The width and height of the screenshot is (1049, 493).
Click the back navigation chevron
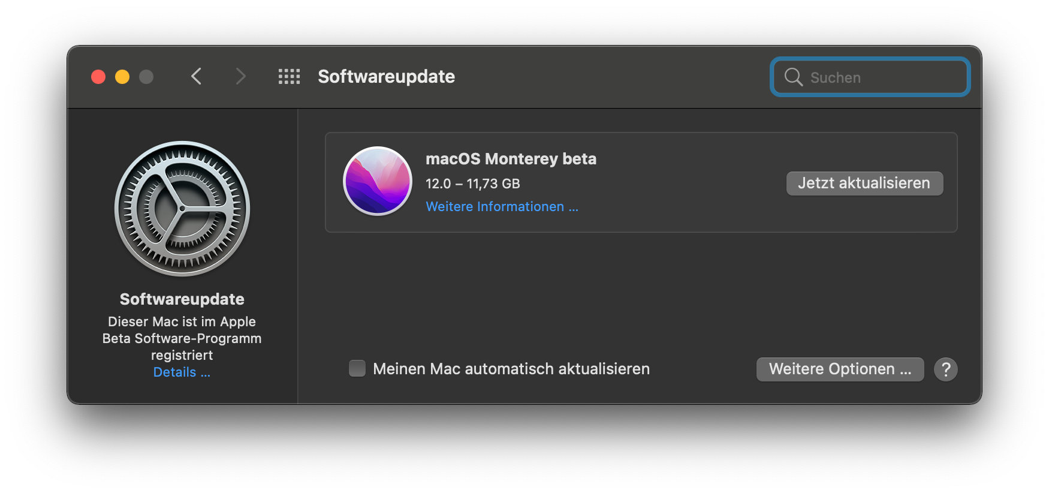coord(196,76)
